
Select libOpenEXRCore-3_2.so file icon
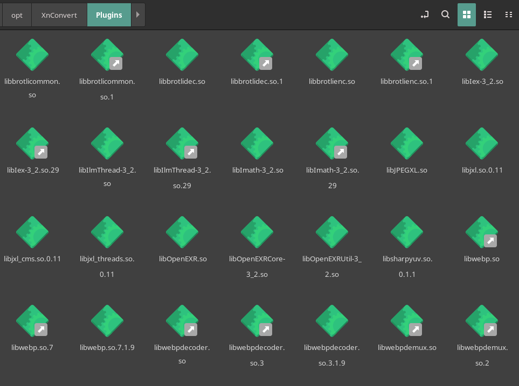pyautogui.click(x=257, y=232)
